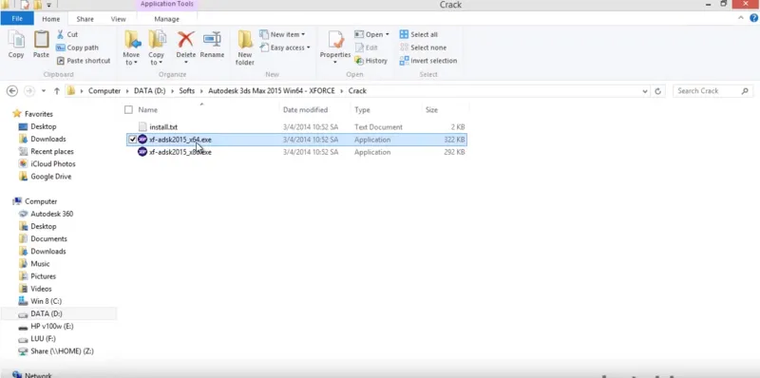Uncheck the xf-adsk2015_x64.exe checkbox

[132, 140]
